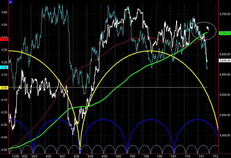Click the red 0.39 indicator value tag
231x158 pixels.
tap(4, 39)
